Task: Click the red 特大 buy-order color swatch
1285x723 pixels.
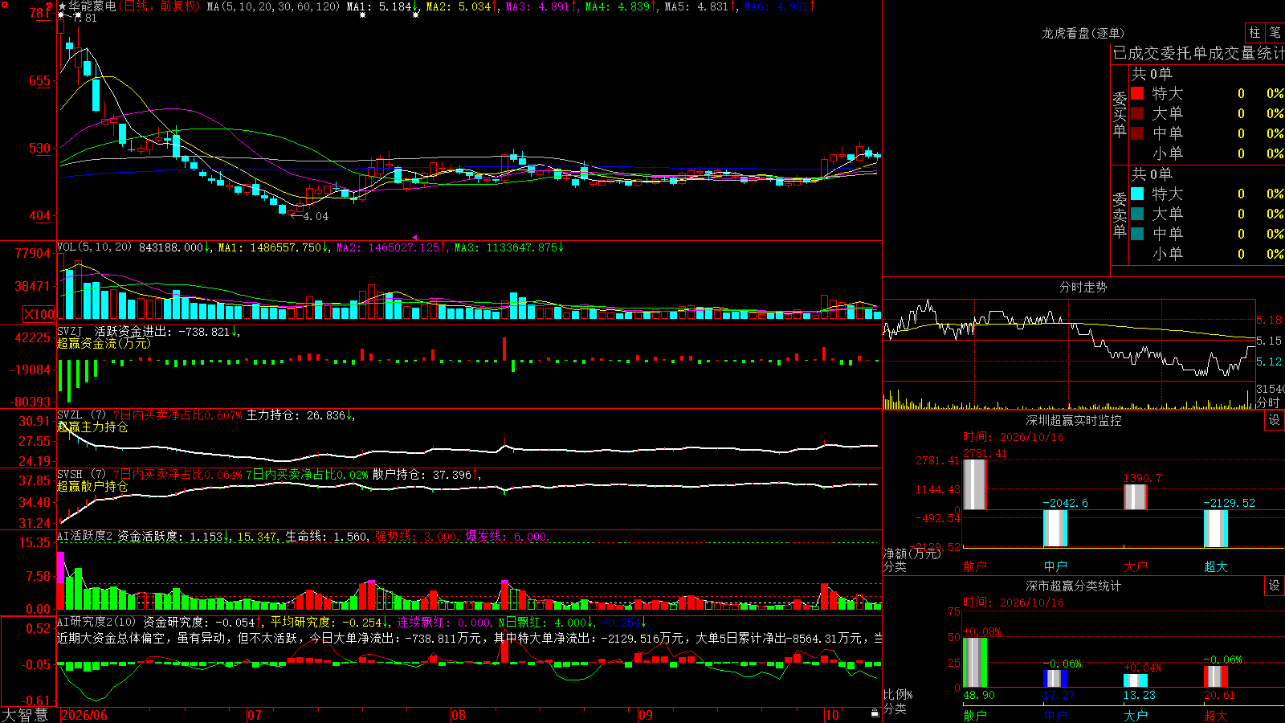Action: coord(1137,93)
